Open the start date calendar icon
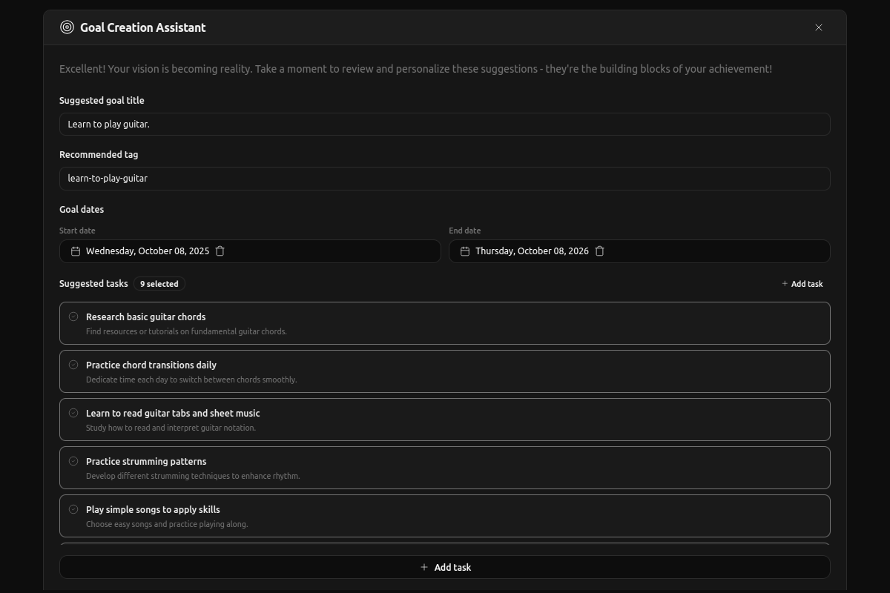Viewport: 890px width, 593px height. tap(75, 251)
